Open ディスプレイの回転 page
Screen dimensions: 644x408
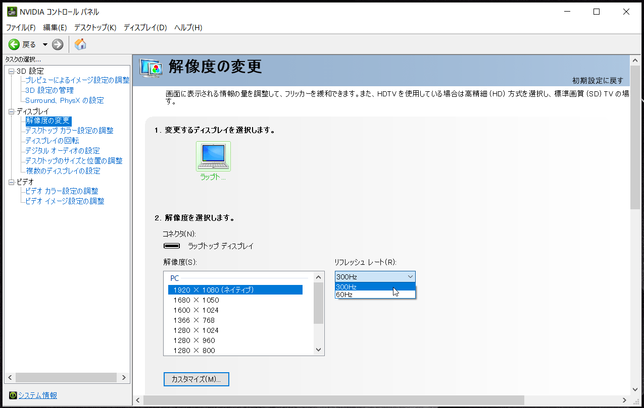coord(52,141)
